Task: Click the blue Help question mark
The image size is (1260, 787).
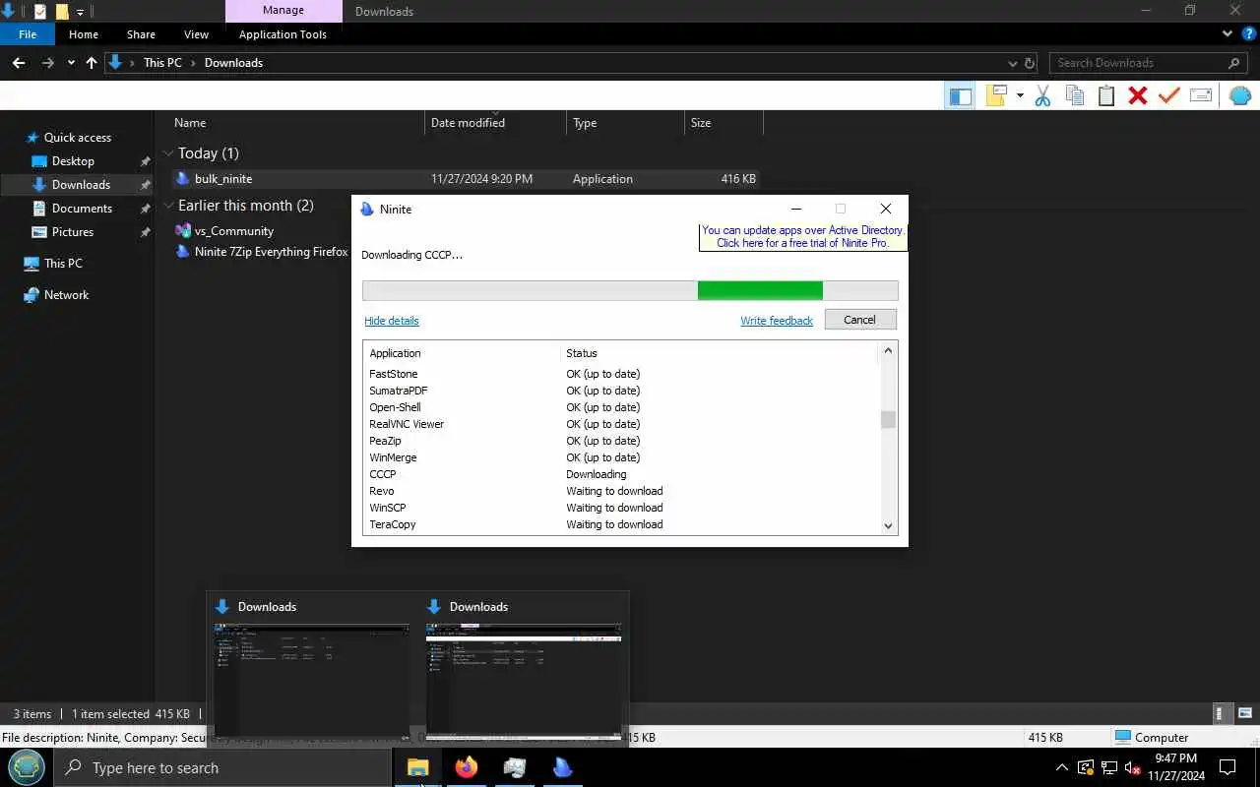Action: pyautogui.click(x=1248, y=33)
